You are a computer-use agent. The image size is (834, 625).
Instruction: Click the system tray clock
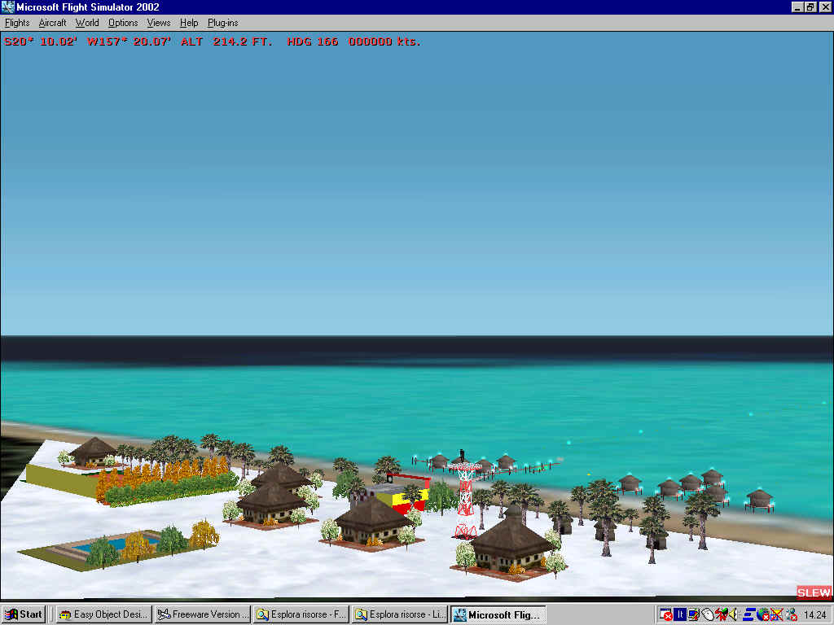[814, 614]
